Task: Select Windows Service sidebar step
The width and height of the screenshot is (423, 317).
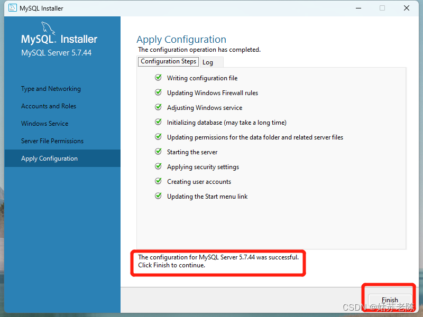Action: [x=44, y=124]
